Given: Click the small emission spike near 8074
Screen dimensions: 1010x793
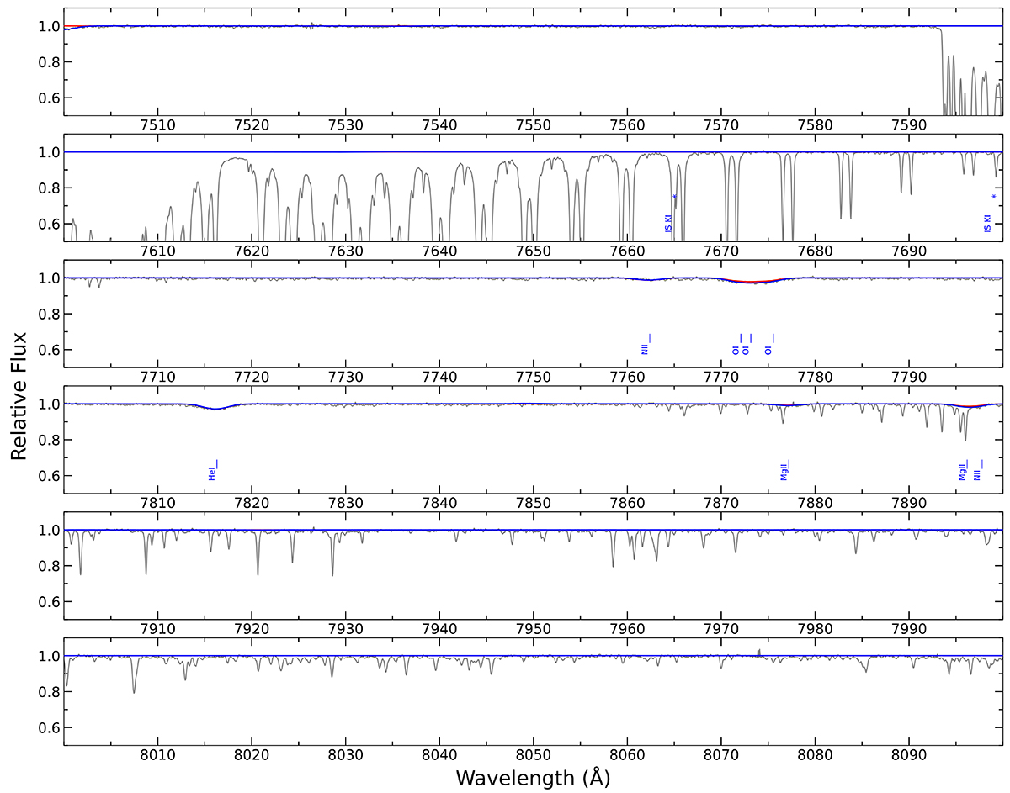Looking at the screenshot, I should pyautogui.click(x=759, y=650).
